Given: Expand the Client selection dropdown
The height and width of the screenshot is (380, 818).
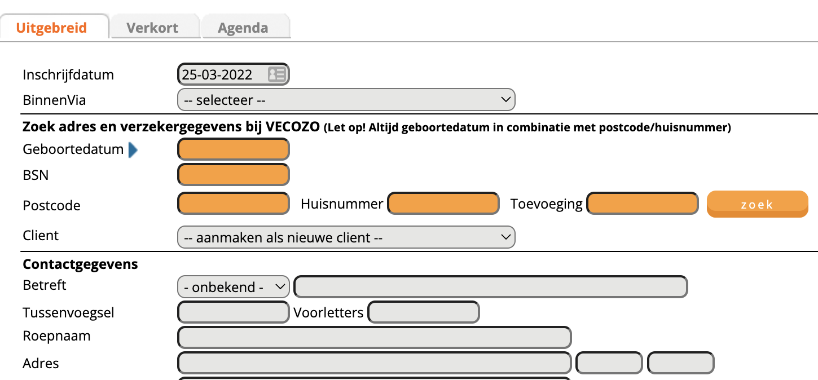Looking at the screenshot, I should click(346, 237).
